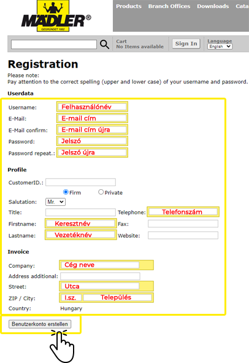
Task: Select the Firm radio button
Action: (x=66, y=192)
